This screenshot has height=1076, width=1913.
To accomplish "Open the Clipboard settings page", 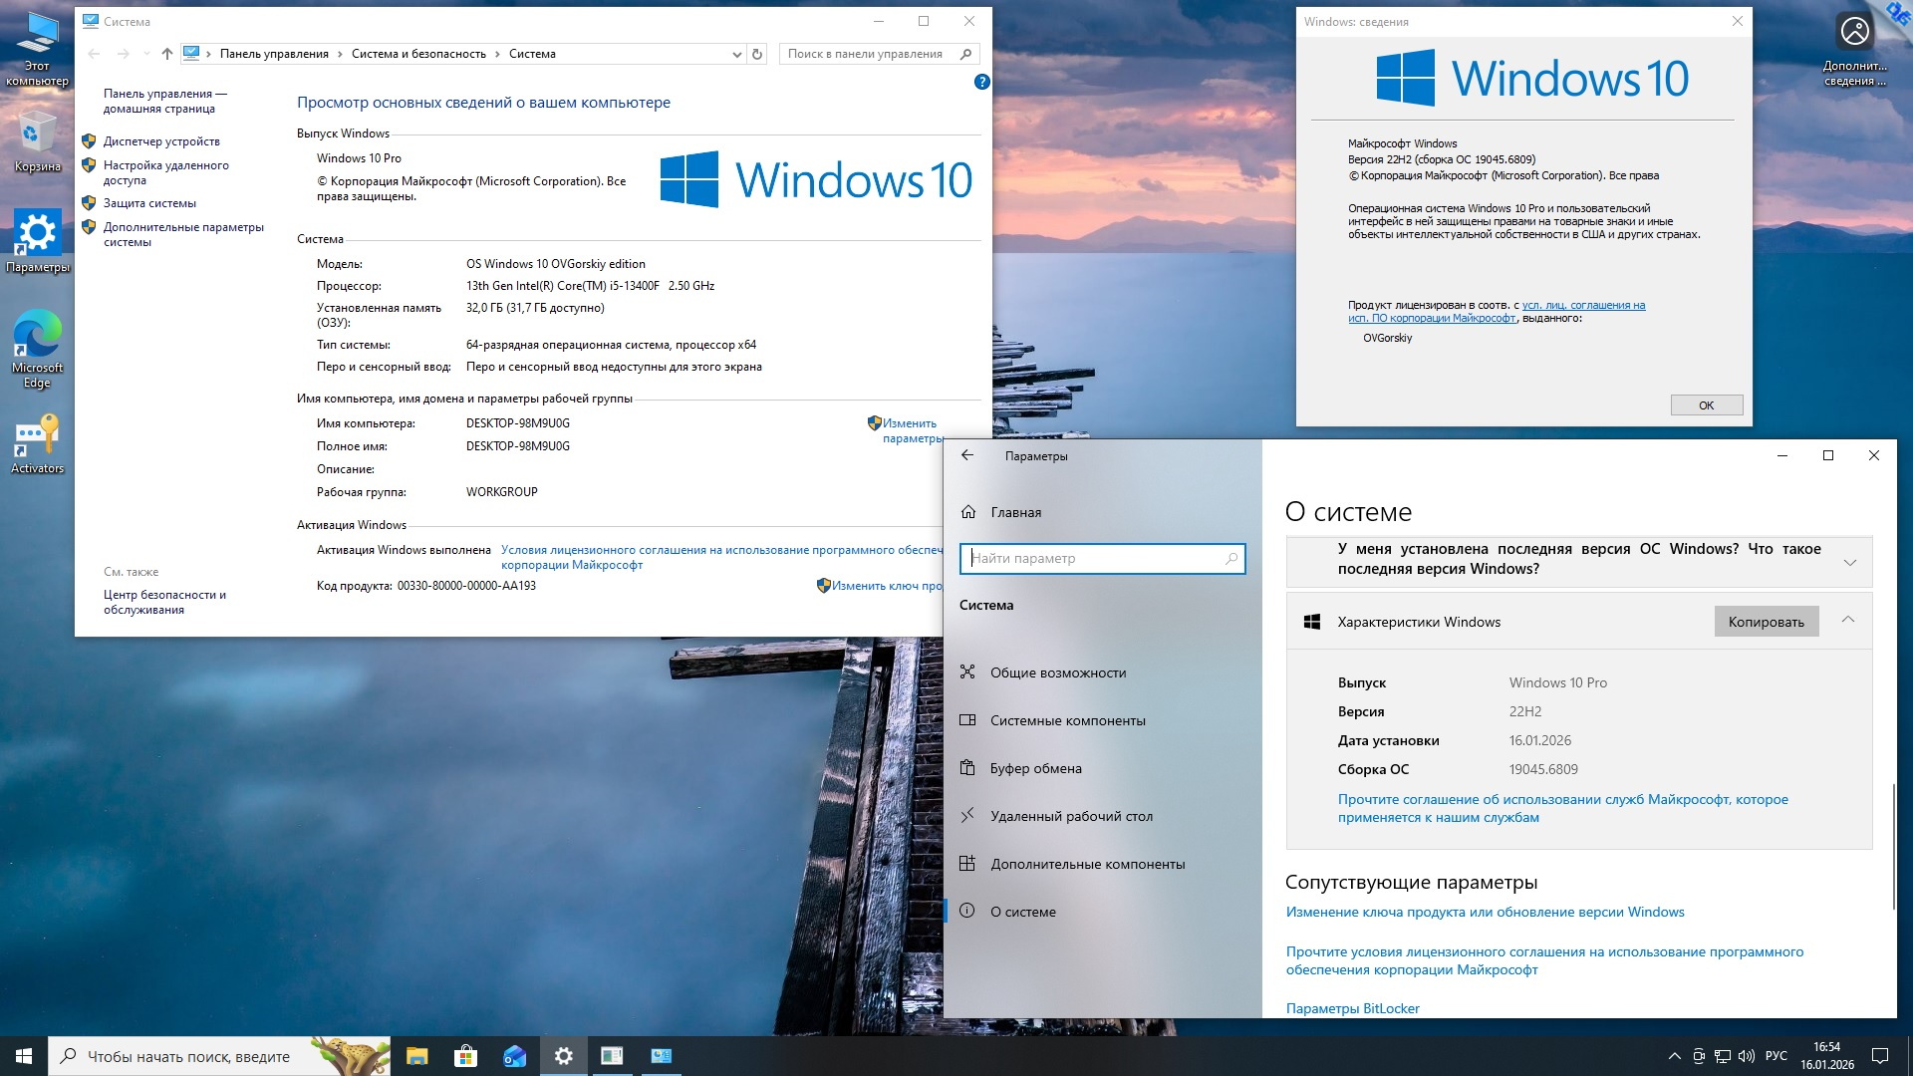I will [1035, 768].
